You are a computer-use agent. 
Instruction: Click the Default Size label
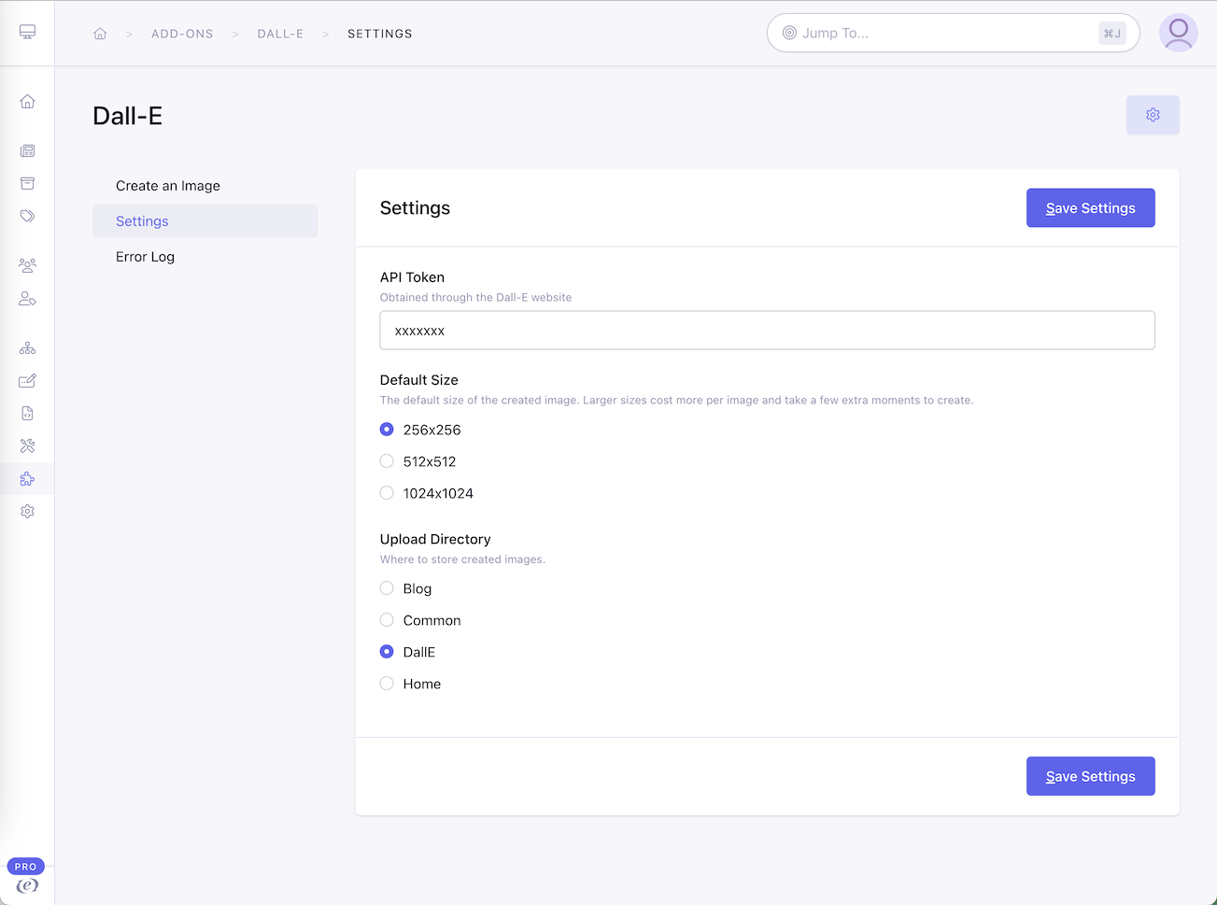419,380
